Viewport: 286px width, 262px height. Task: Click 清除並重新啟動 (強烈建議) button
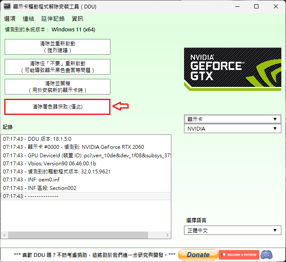click(x=58, y=47)
